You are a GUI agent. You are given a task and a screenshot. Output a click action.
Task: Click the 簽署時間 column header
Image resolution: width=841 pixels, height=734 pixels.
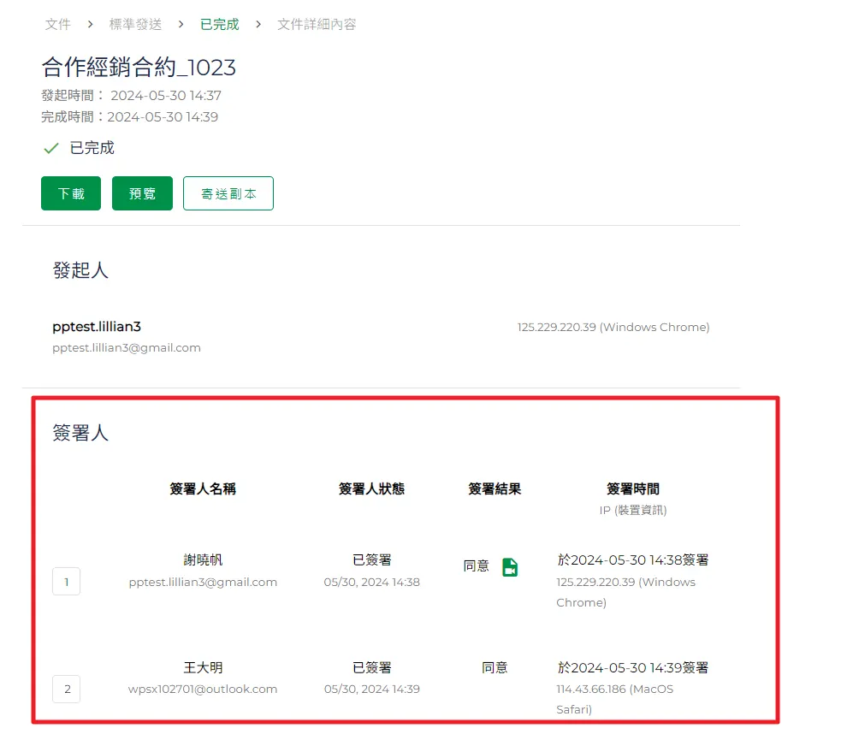pos(633,489)
